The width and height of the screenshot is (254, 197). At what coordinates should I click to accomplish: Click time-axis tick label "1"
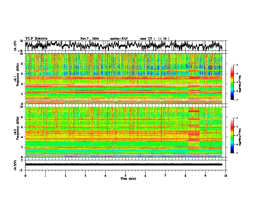45,176
